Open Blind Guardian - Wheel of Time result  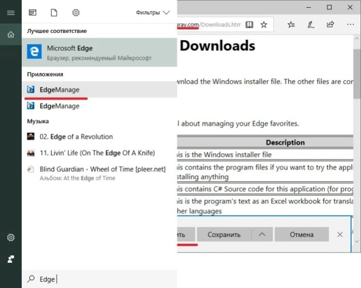(100, 173)
